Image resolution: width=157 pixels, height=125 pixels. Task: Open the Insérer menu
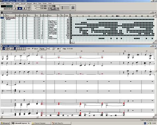coord(17,3)
